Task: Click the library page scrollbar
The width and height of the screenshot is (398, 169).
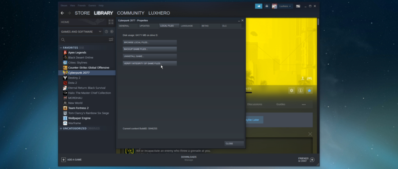Action: point(318,21)
